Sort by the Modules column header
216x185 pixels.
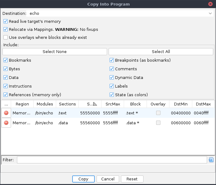point(45,104)
